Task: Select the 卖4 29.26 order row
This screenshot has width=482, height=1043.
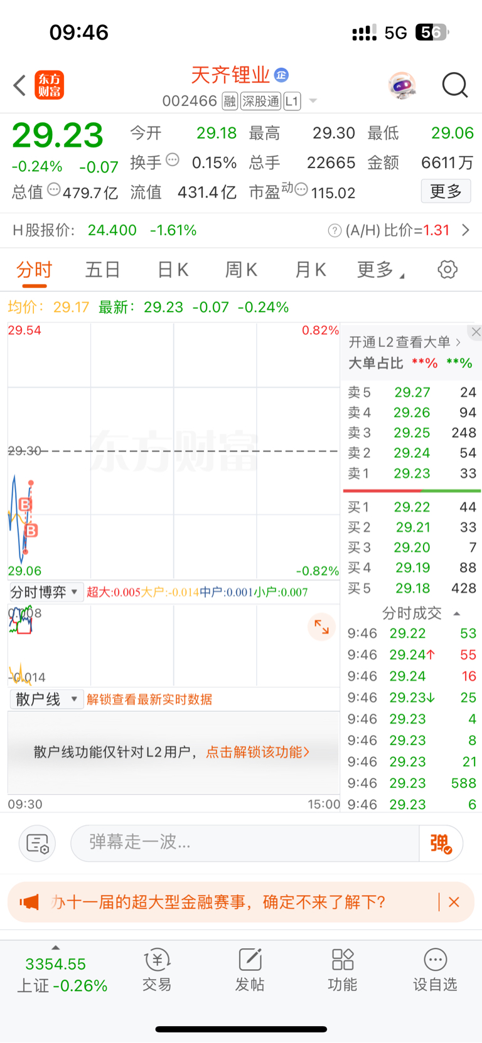Action: click(x=412, y=413)
